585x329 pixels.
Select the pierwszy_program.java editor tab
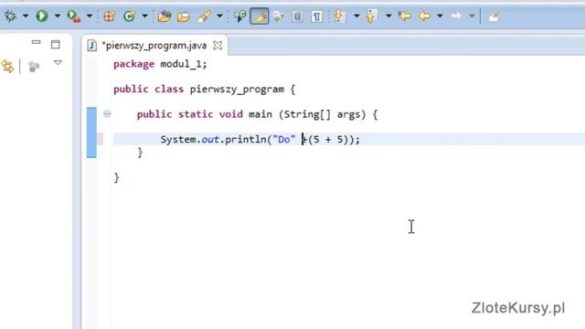click(x=154, y=46)
